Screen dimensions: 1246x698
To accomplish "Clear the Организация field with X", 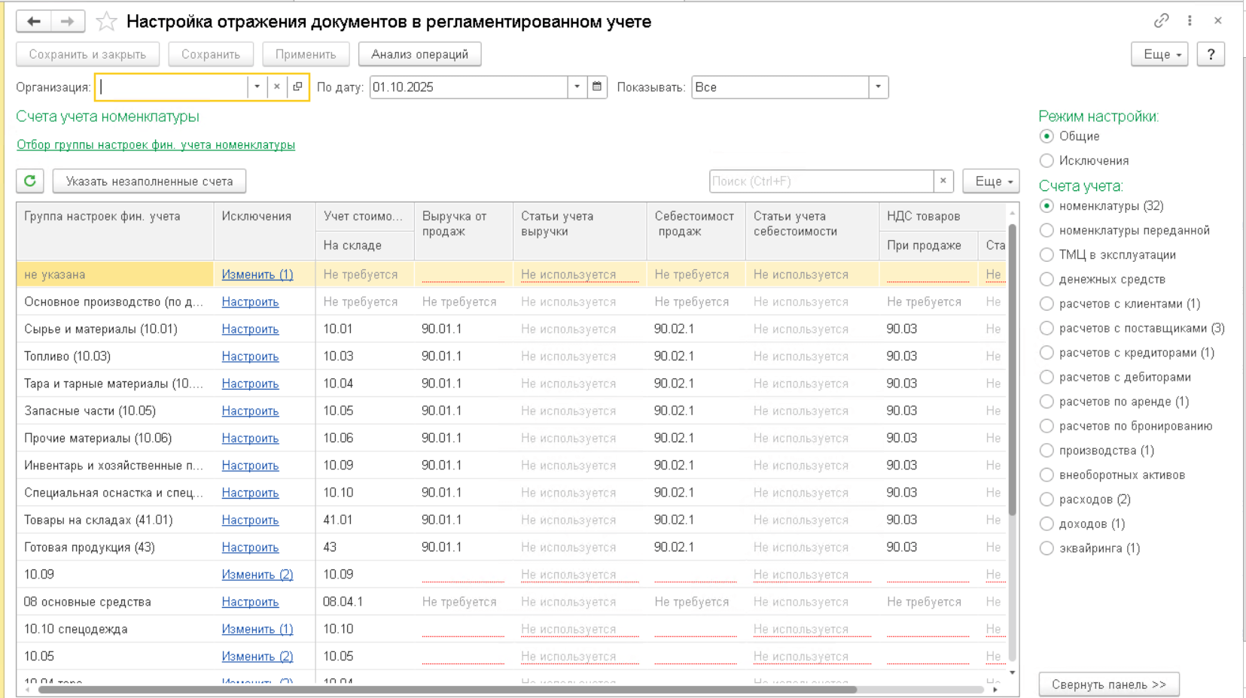I will tap(277, 87).
